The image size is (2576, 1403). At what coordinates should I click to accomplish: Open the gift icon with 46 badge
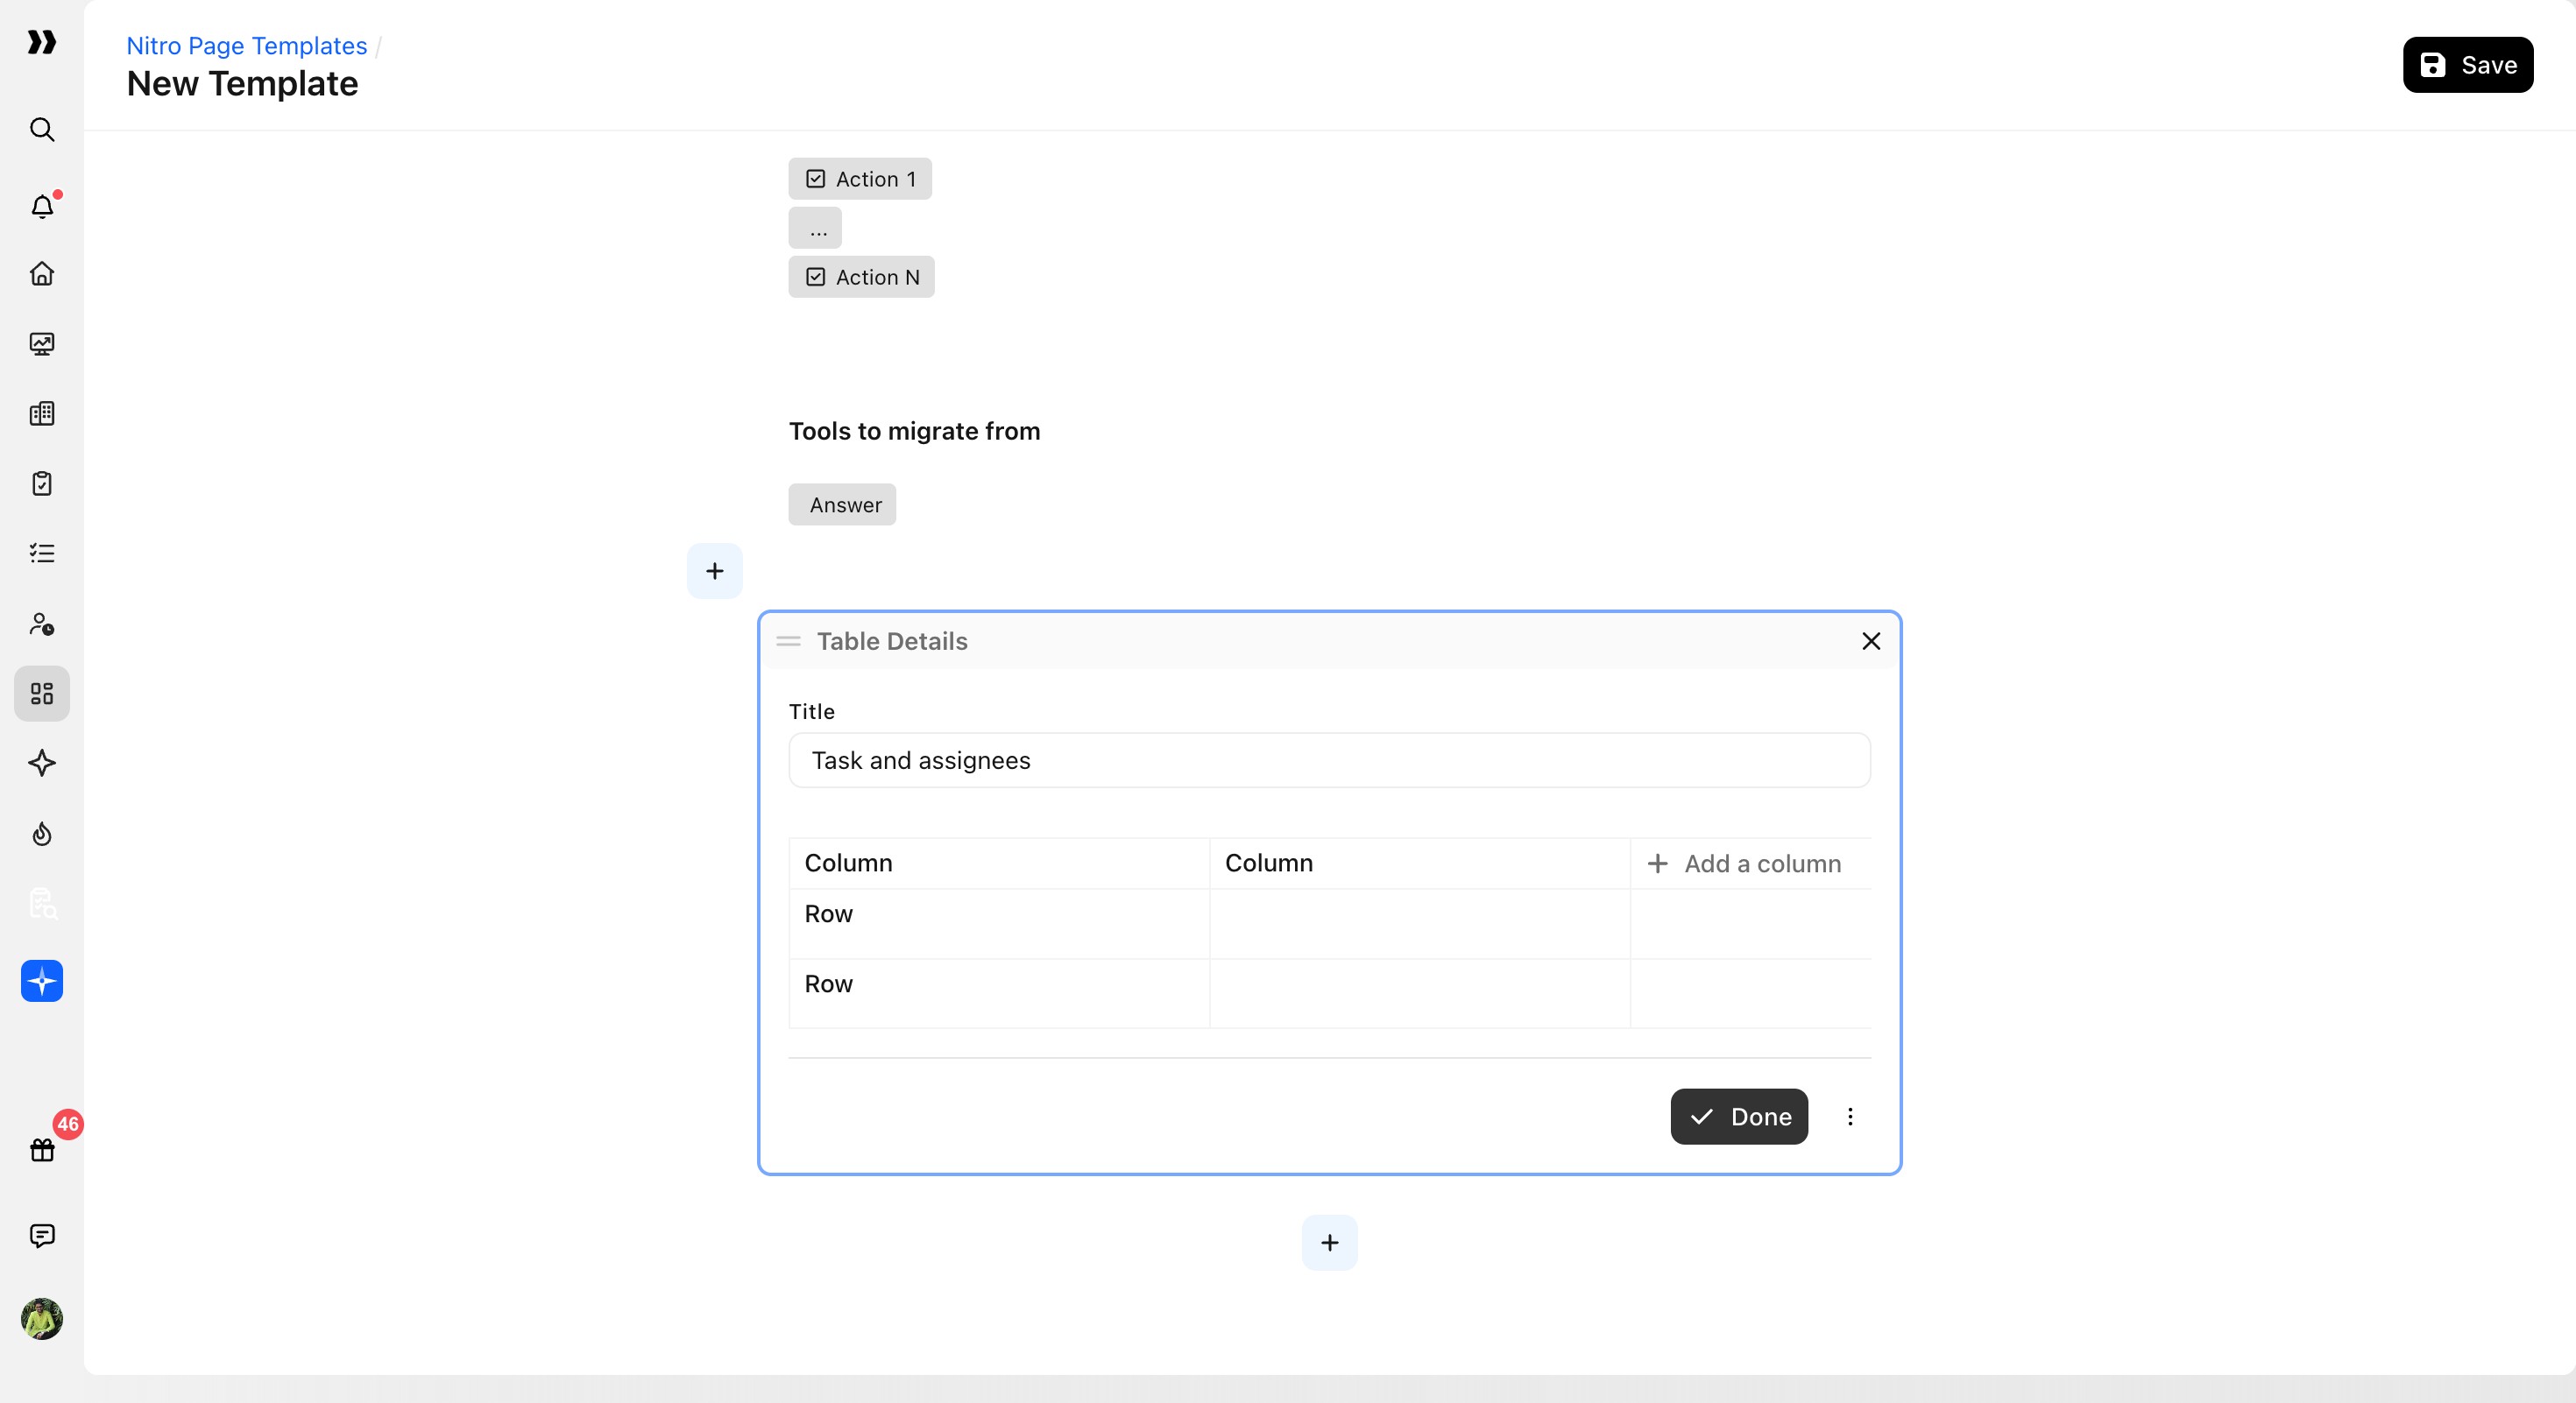pyautogui.click(x=42, y=1150)
